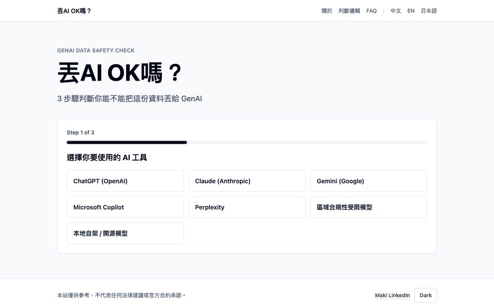This screenshot has height=308, width=494.
Task: Toggle the Dark theme button
Action: (426, 296)
